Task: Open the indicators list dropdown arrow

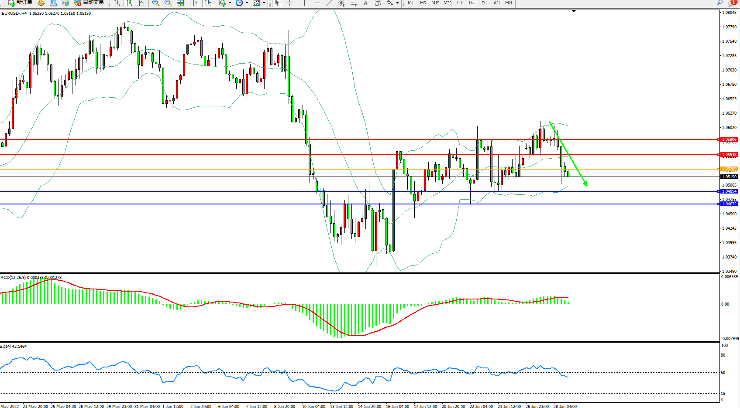Action: click(230, 3)
